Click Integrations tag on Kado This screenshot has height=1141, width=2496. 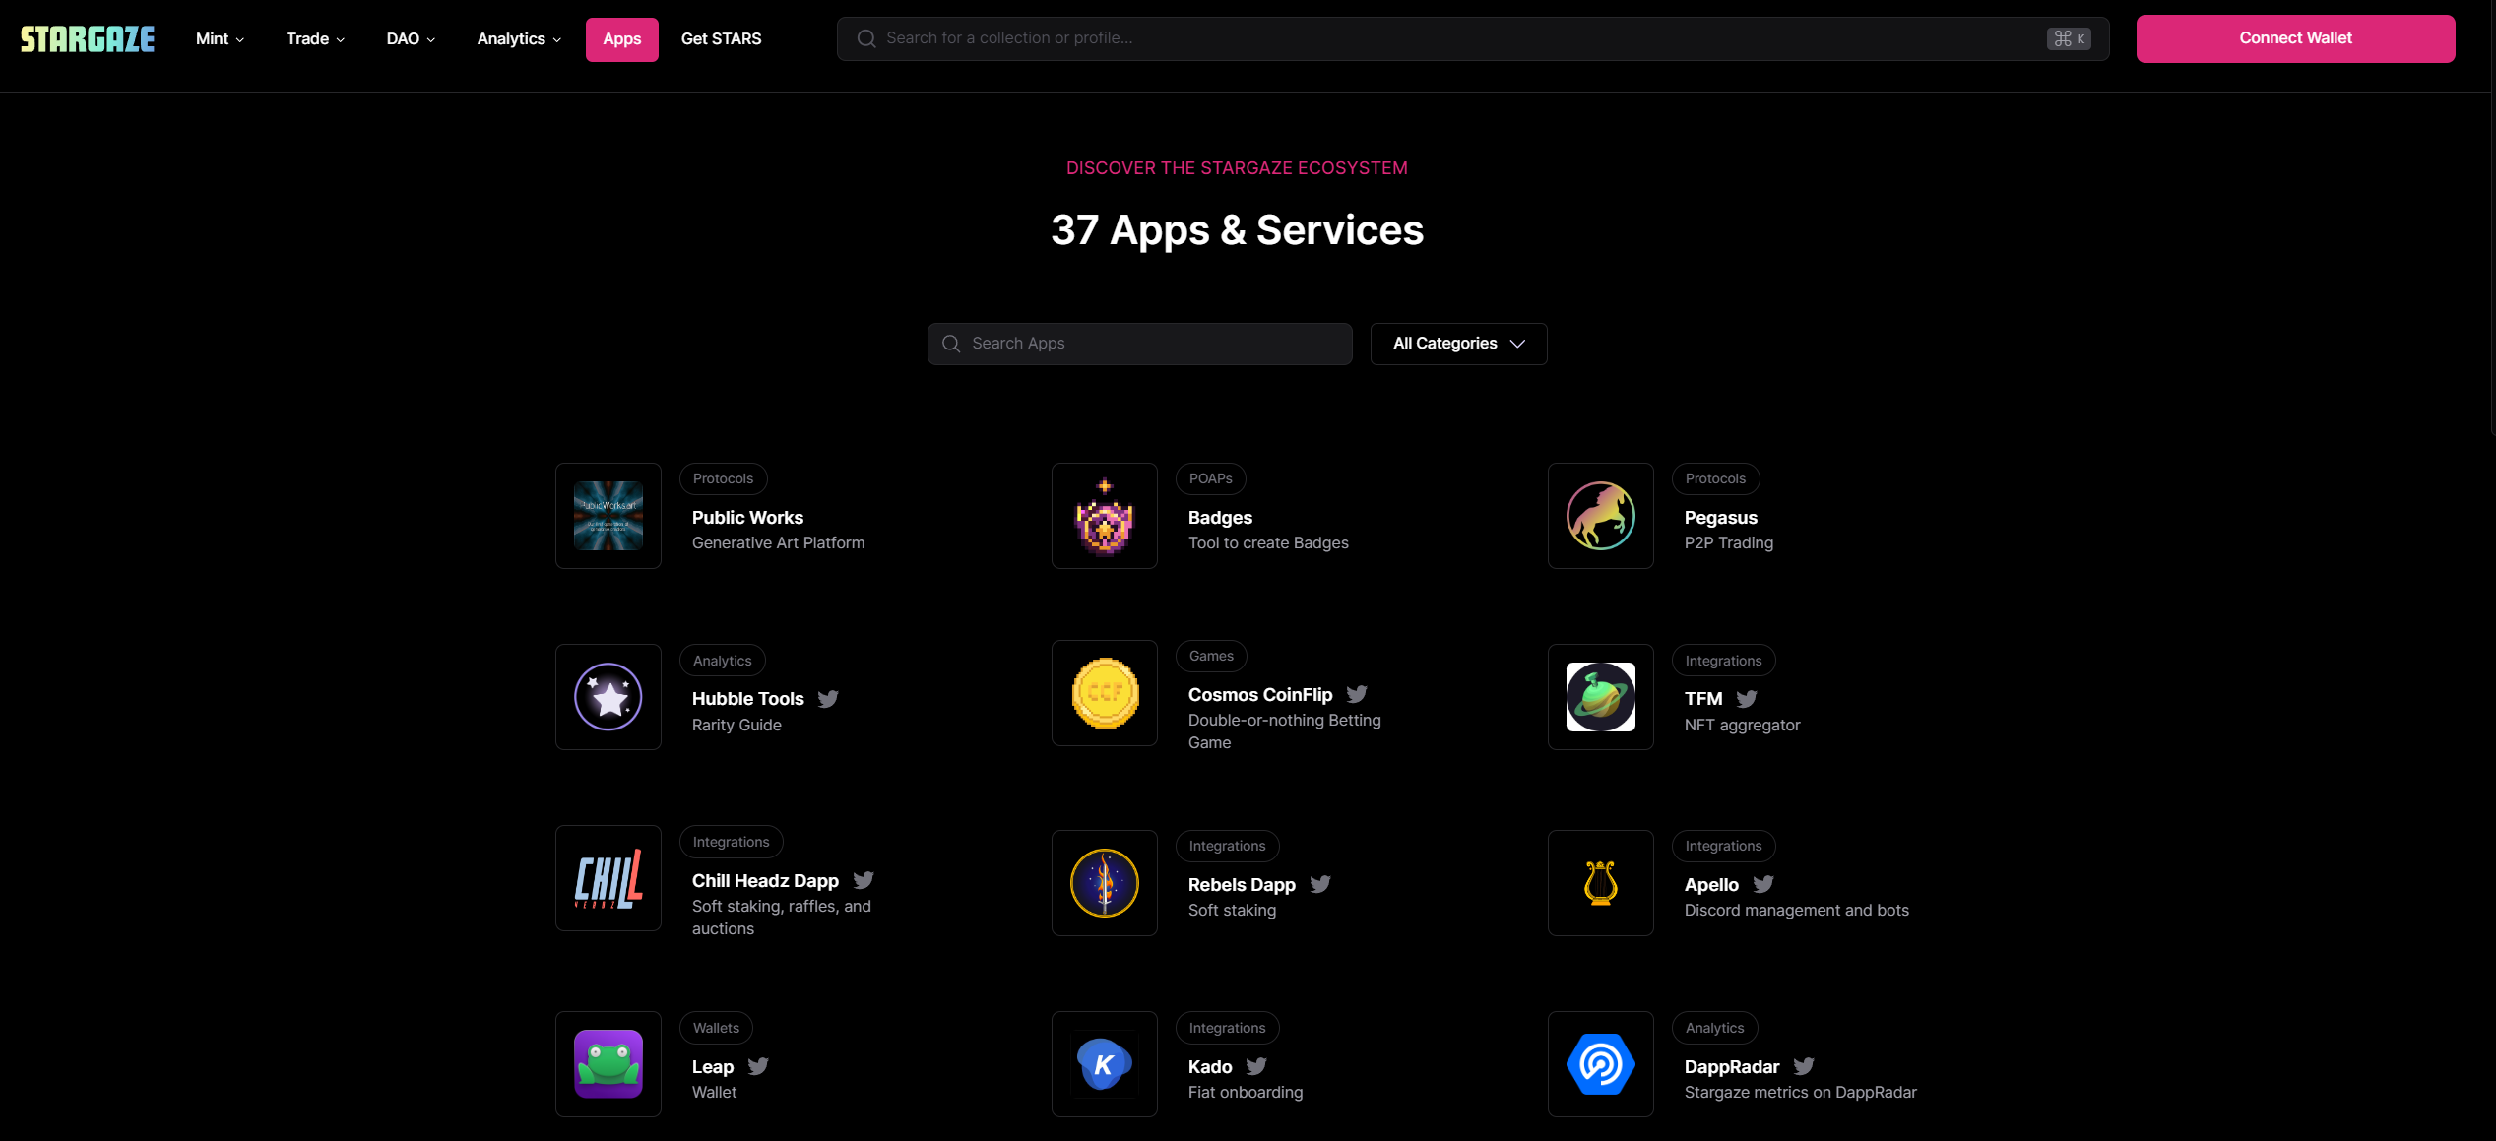click(x=1227, y=1028)
